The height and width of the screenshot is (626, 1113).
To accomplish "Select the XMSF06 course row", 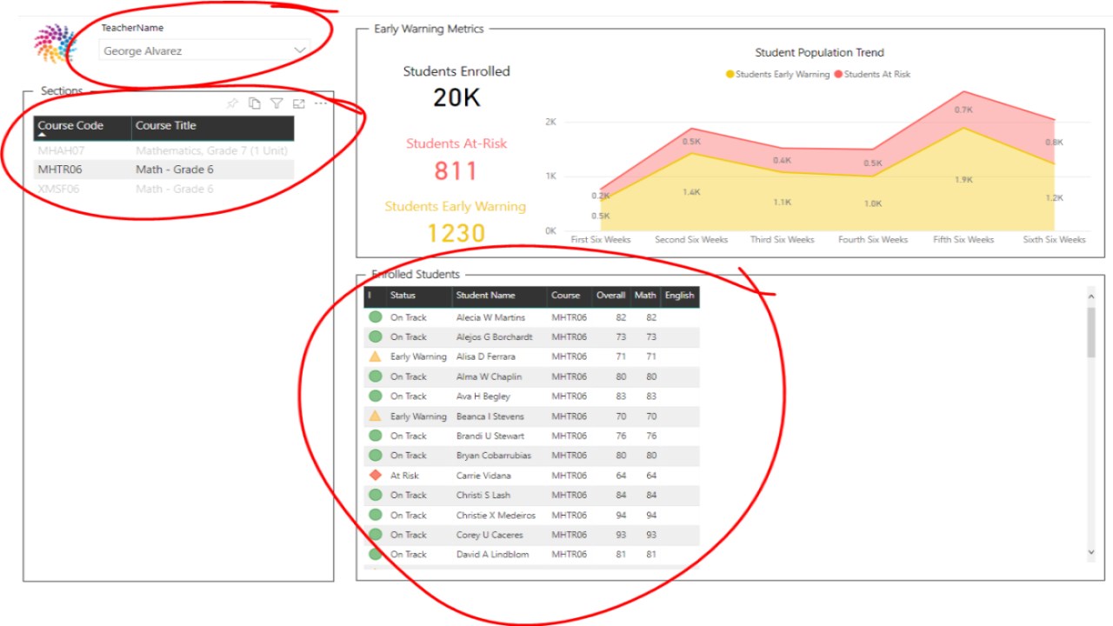I will pyautogui.click(x=164, y=189).
